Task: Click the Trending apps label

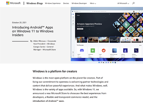Action: coord(80,45)
